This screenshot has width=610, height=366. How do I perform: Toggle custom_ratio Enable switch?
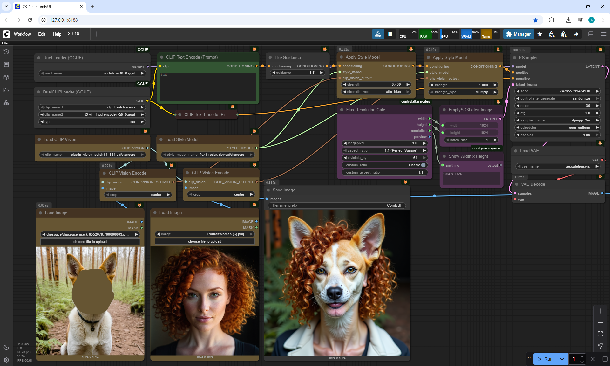point(423,165)
